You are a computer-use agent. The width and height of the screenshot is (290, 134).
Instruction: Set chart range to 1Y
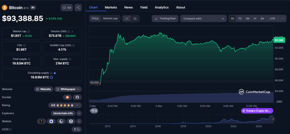[x=255, y=19]
